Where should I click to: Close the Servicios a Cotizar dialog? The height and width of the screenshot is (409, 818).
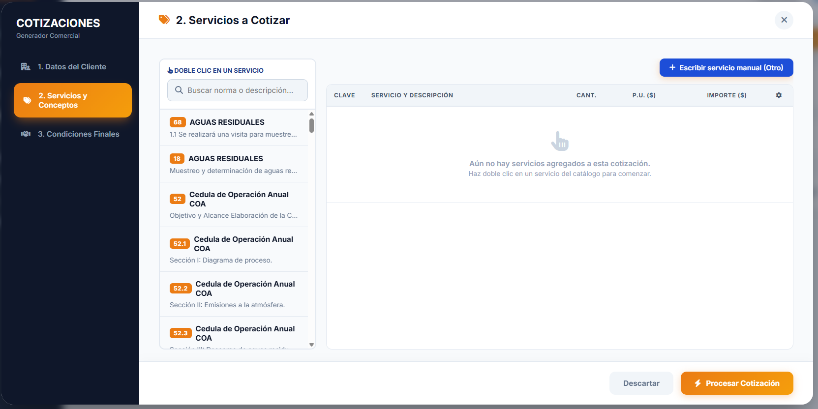tap(784, 20)
